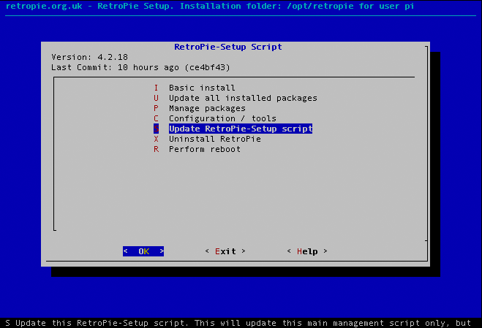Choose the Uninstall RetroPie entry

pyautogui.click(x=207, y=139)
